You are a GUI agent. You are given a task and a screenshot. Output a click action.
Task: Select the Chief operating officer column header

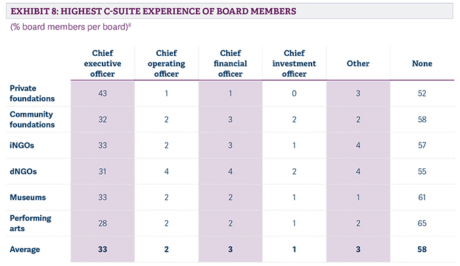[x=166, y=64]
